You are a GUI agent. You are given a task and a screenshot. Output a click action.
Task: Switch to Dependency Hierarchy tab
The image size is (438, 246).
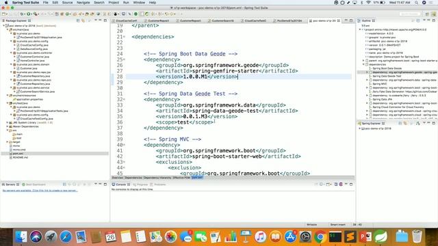coord(157,178)
